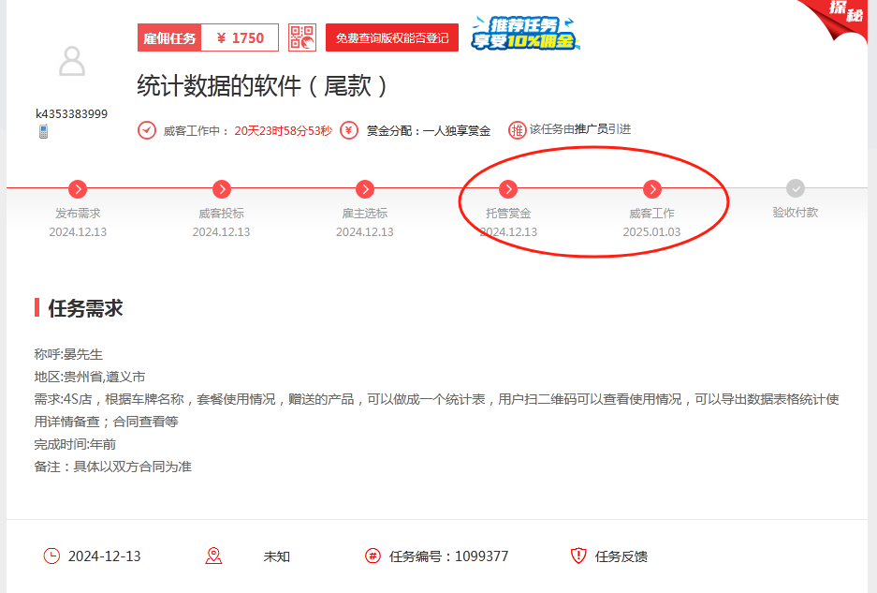The height and width of the screenshot is (593, 877).
Task: Click the line 备注：具体以双方合同为准
Action: 113,467
